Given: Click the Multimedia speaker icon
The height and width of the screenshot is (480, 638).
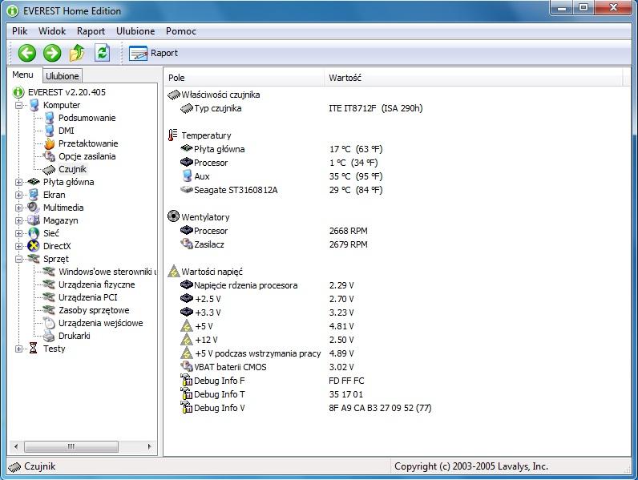Looking at the screenshot, I should tap(34, 208).
